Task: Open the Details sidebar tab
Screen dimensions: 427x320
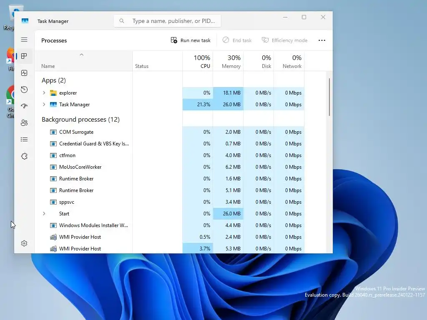Action: pos(24,140)
